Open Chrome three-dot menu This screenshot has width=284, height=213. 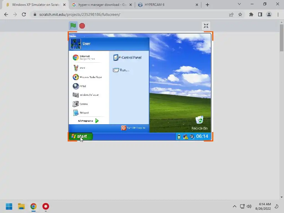tap(278, 14)
